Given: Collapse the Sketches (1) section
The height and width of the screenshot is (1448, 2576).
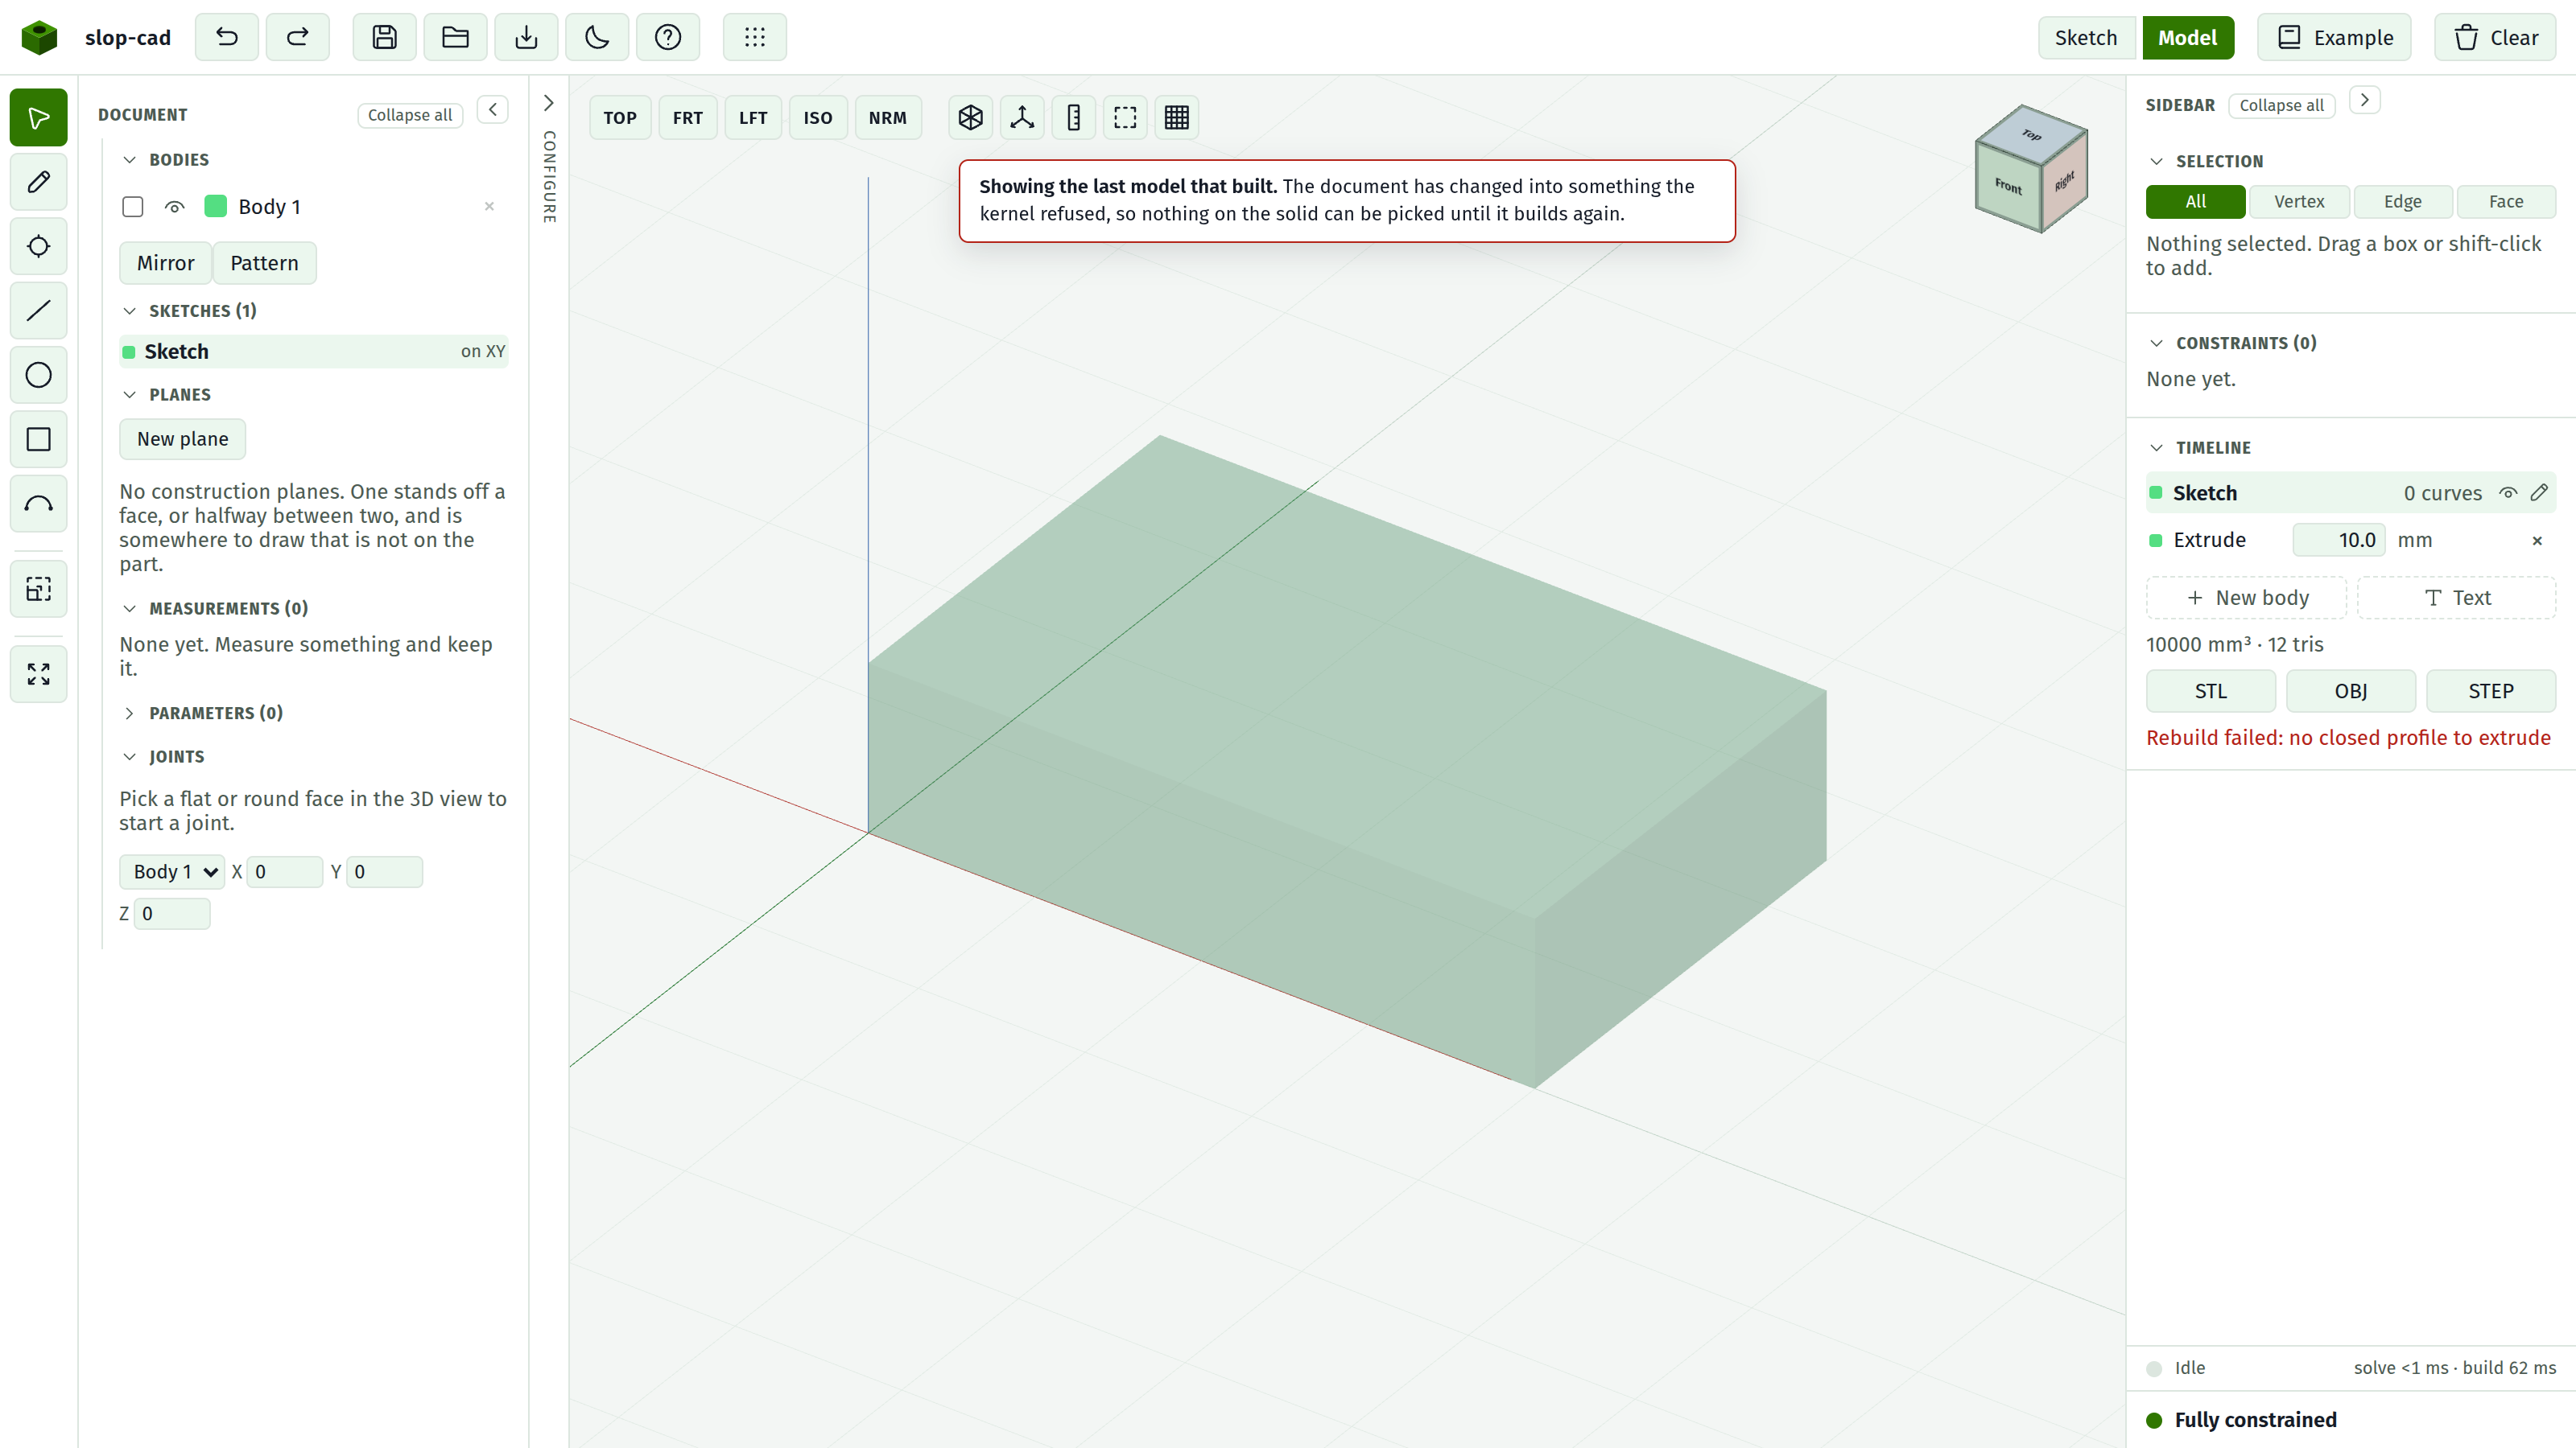Looking at the screenshot, I should (129, 311).
